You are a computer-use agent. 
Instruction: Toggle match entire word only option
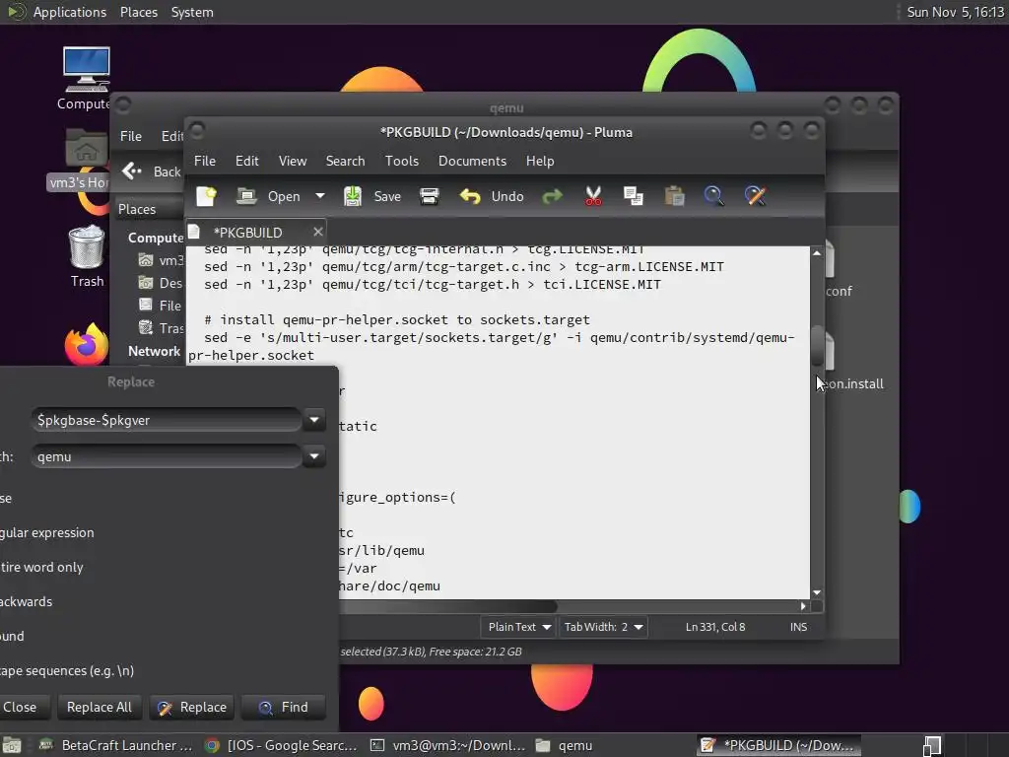pyautogui.click(x=41, y=567)
